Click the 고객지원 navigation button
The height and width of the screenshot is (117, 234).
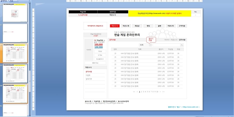pos(182,26)
